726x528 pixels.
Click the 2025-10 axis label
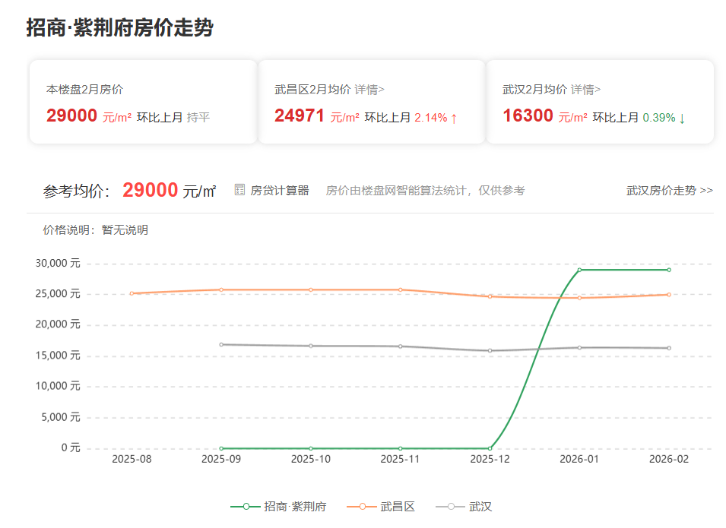[x=311, y=459]
